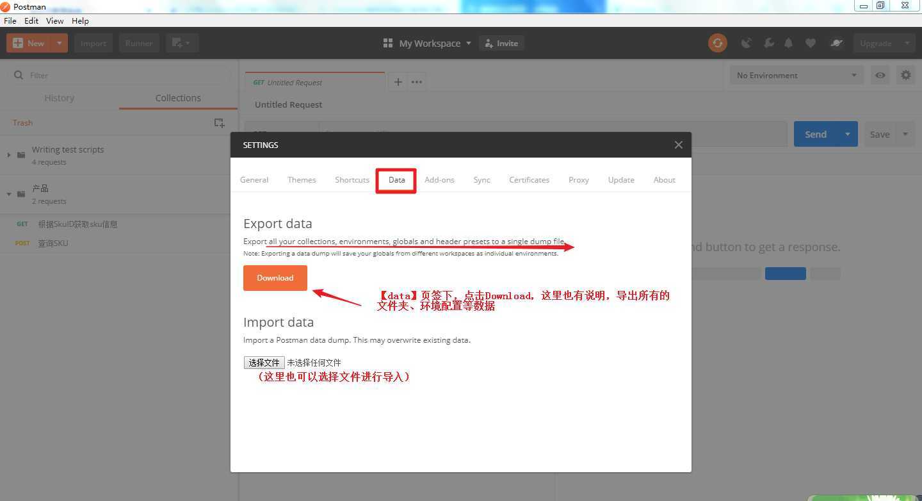This screenshot has height=501, width=922.
Task: Select the Data settings tab
Action: pos(396,180)
